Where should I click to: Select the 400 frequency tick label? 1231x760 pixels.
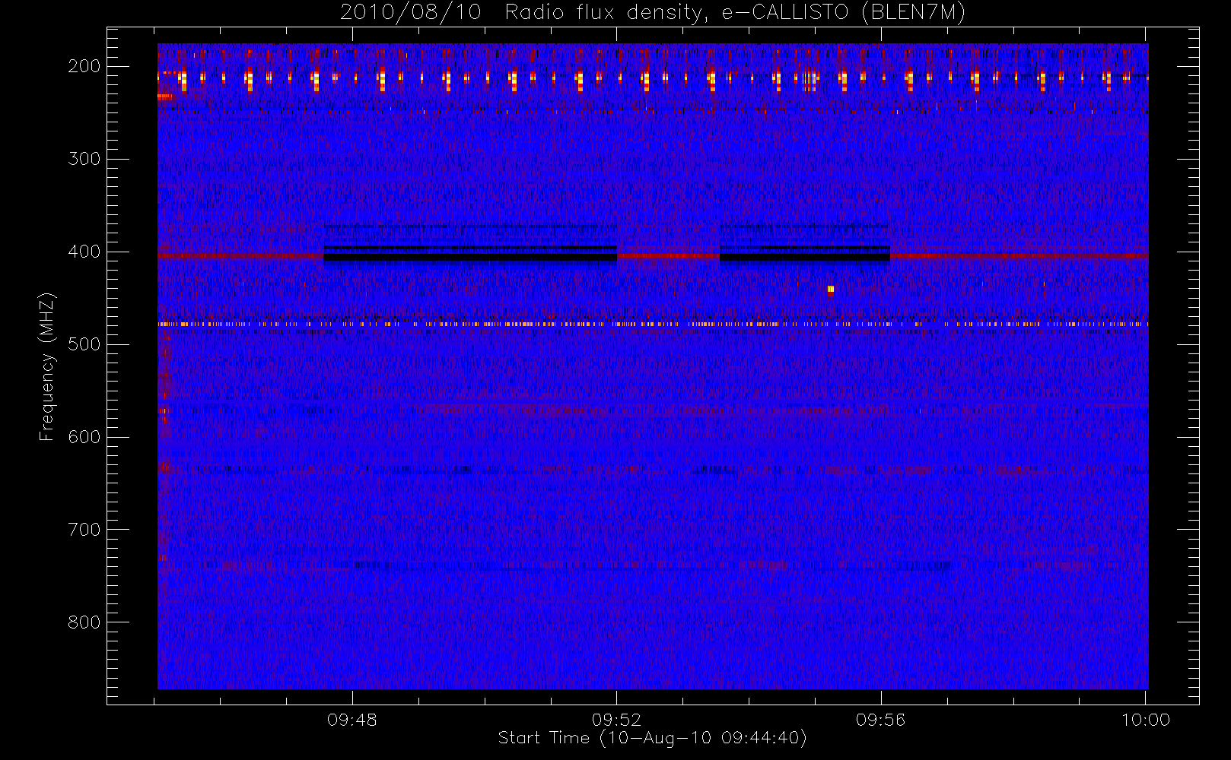(x=84, y=252)
